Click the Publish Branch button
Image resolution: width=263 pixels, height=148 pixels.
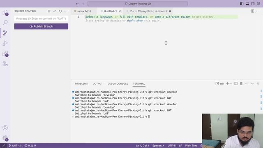[x=41, y=26]
